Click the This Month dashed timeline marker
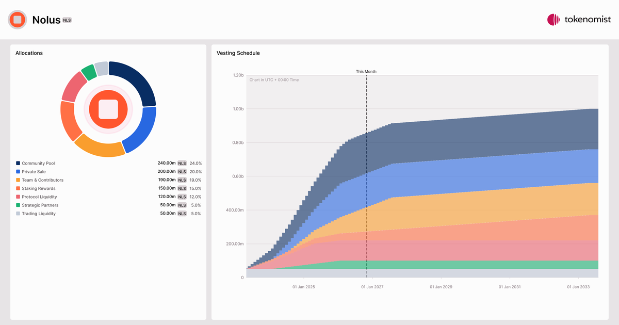 [x=366, y=176]
